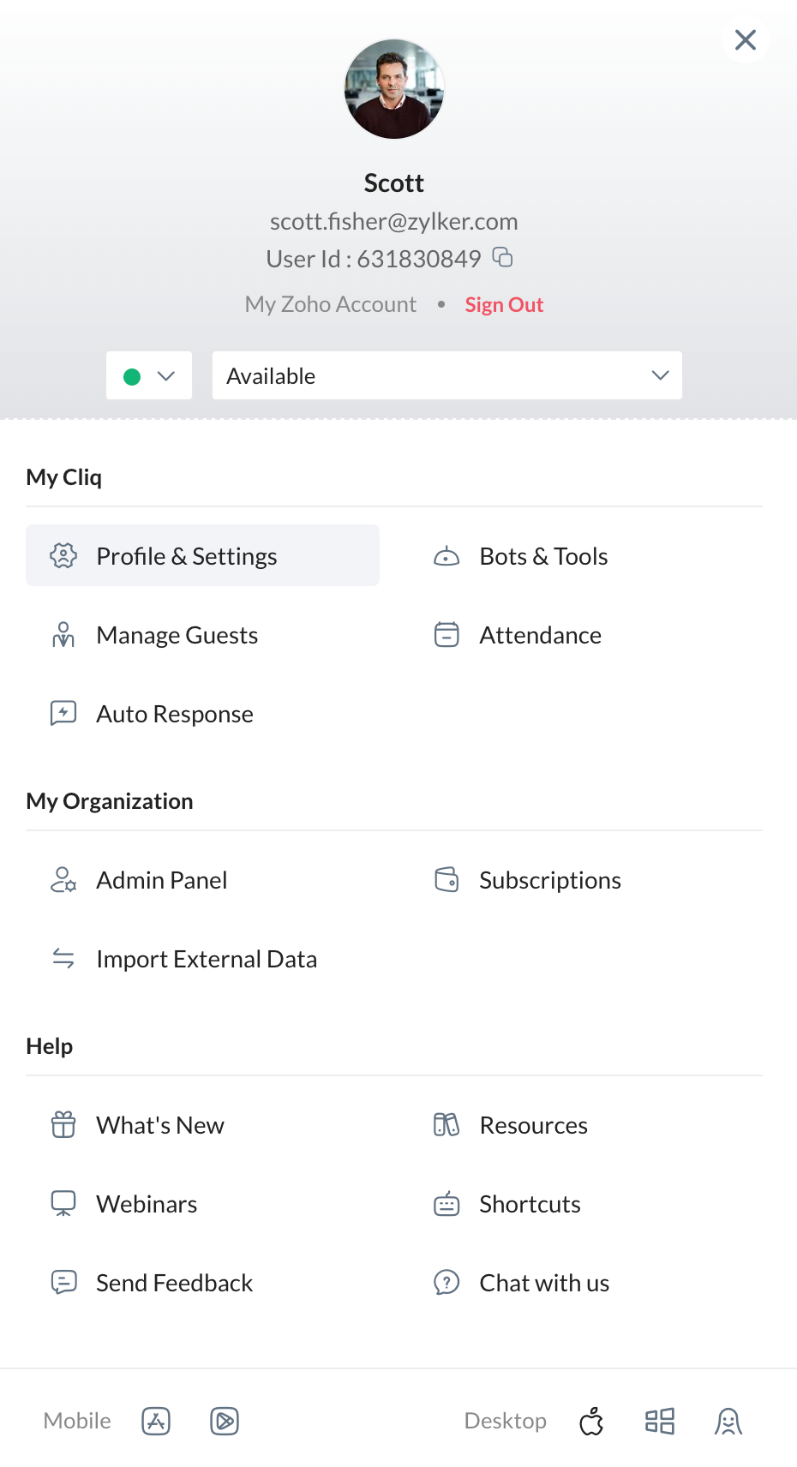Image resolution: width=797 pixels, height=1467 pixels.
Task: Open the Admin Panel
Action: (161, 880)
